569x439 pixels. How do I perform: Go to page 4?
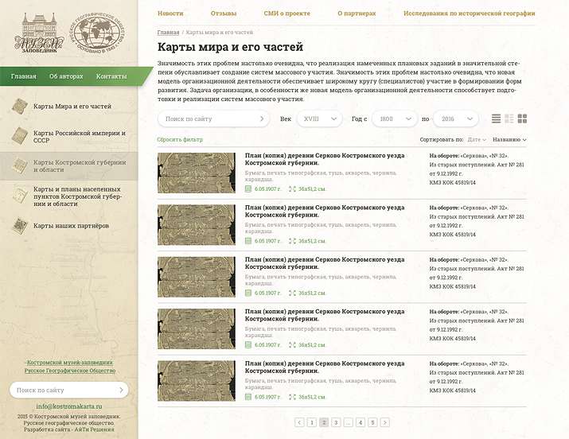(360, 422)
